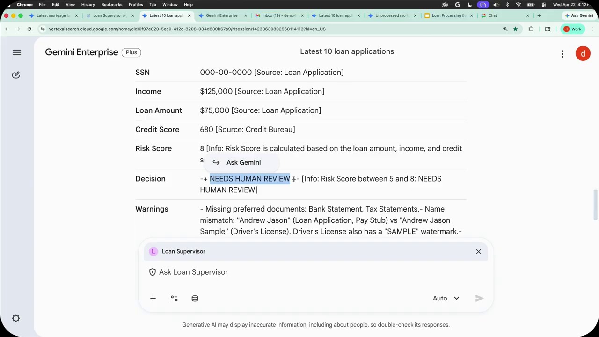Open Chrome extensions puzzle icon
599x337 pixels.
click(531, 29)
